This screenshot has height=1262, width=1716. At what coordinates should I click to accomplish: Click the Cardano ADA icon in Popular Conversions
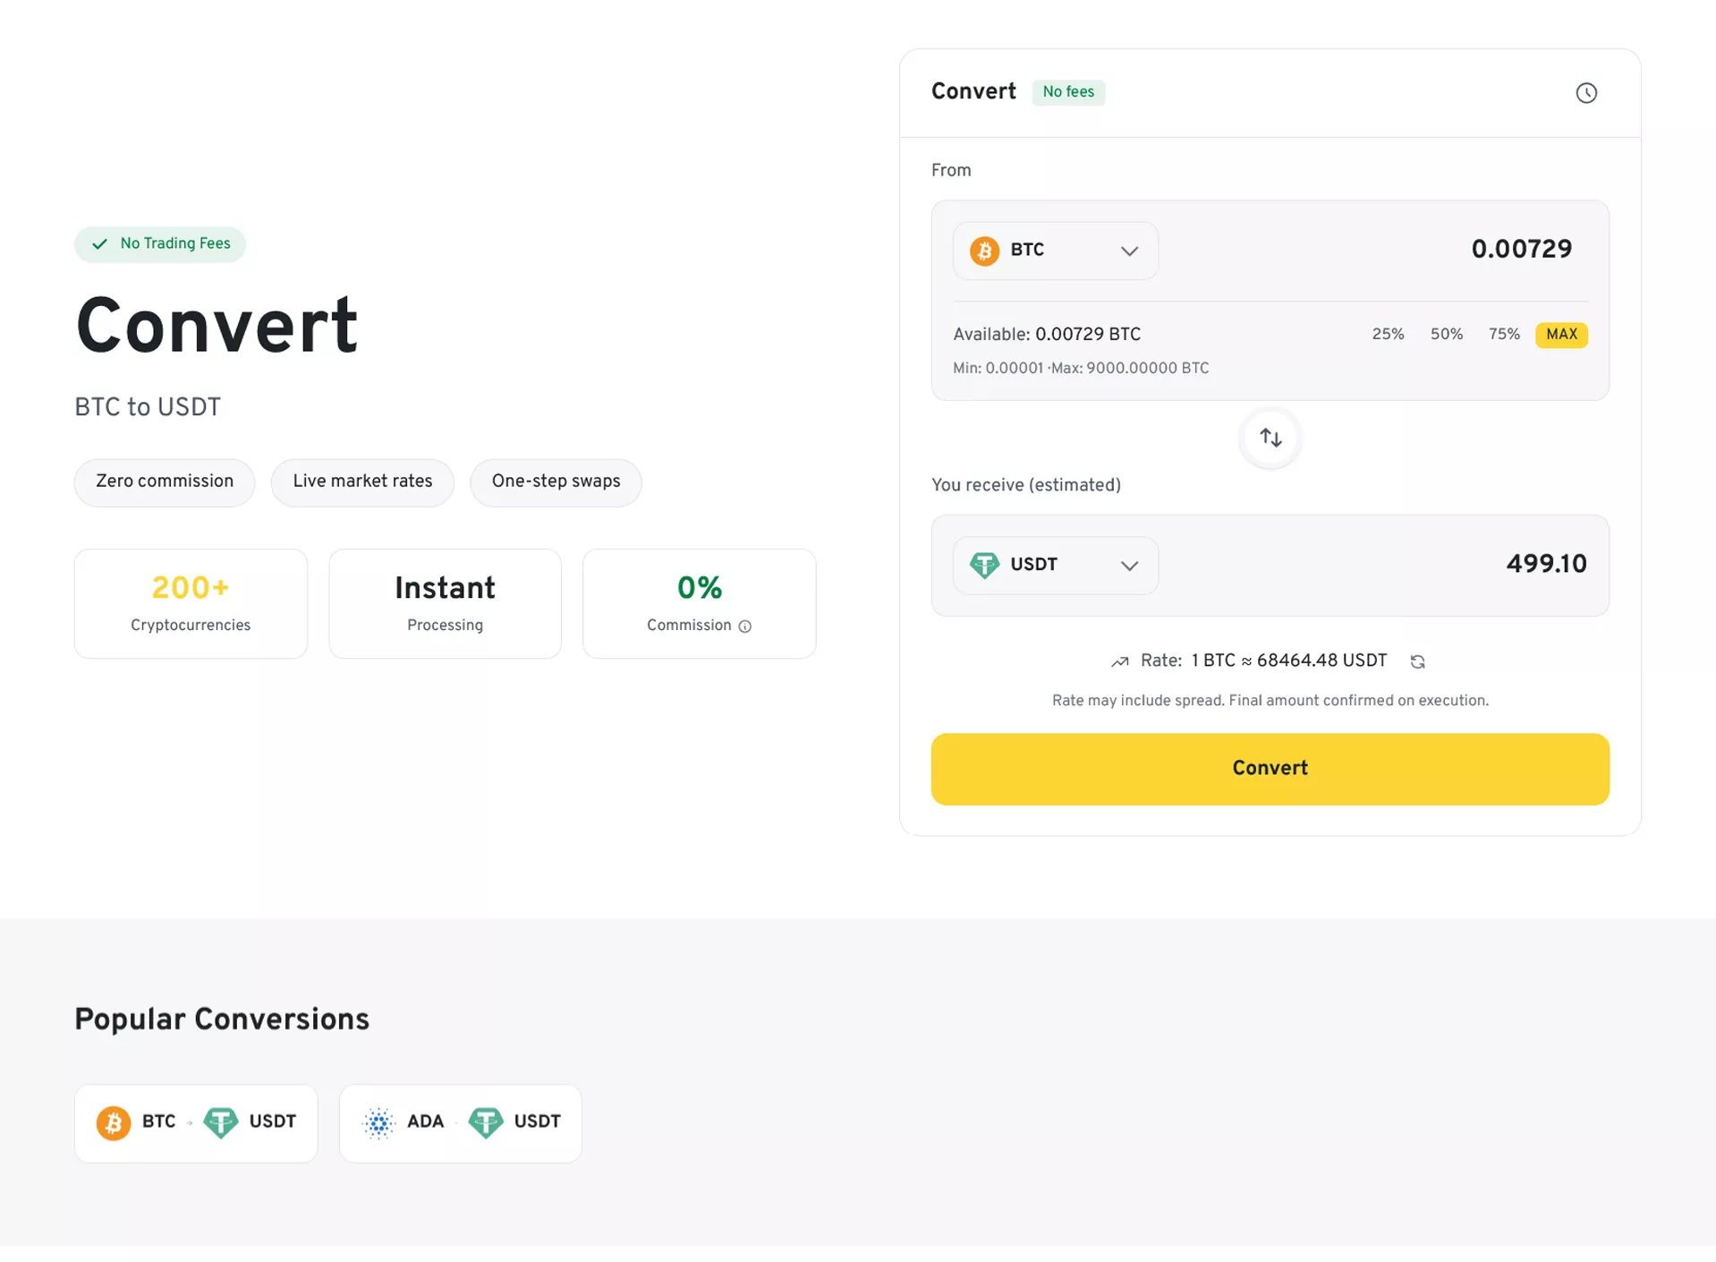click(x=378, y=1122)
